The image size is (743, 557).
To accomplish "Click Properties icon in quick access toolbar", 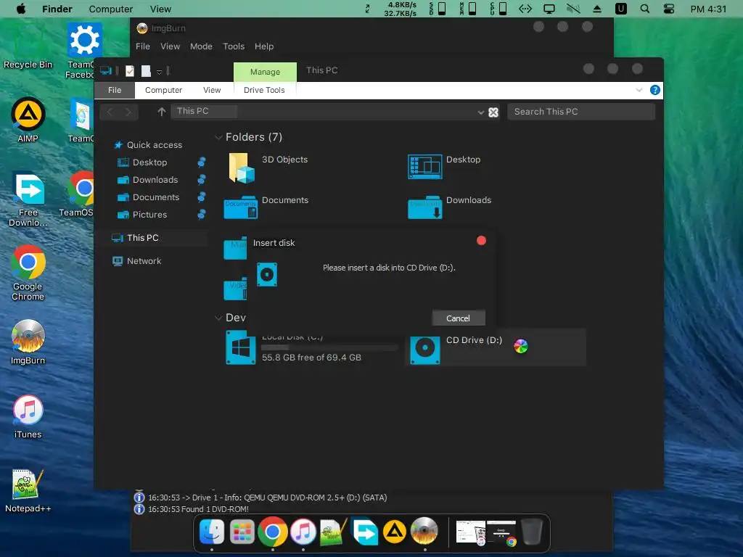I will [x=130, y=71].
